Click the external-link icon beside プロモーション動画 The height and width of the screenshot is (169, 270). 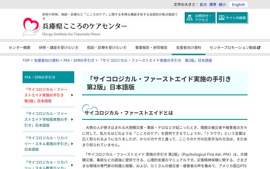[259, 48]
